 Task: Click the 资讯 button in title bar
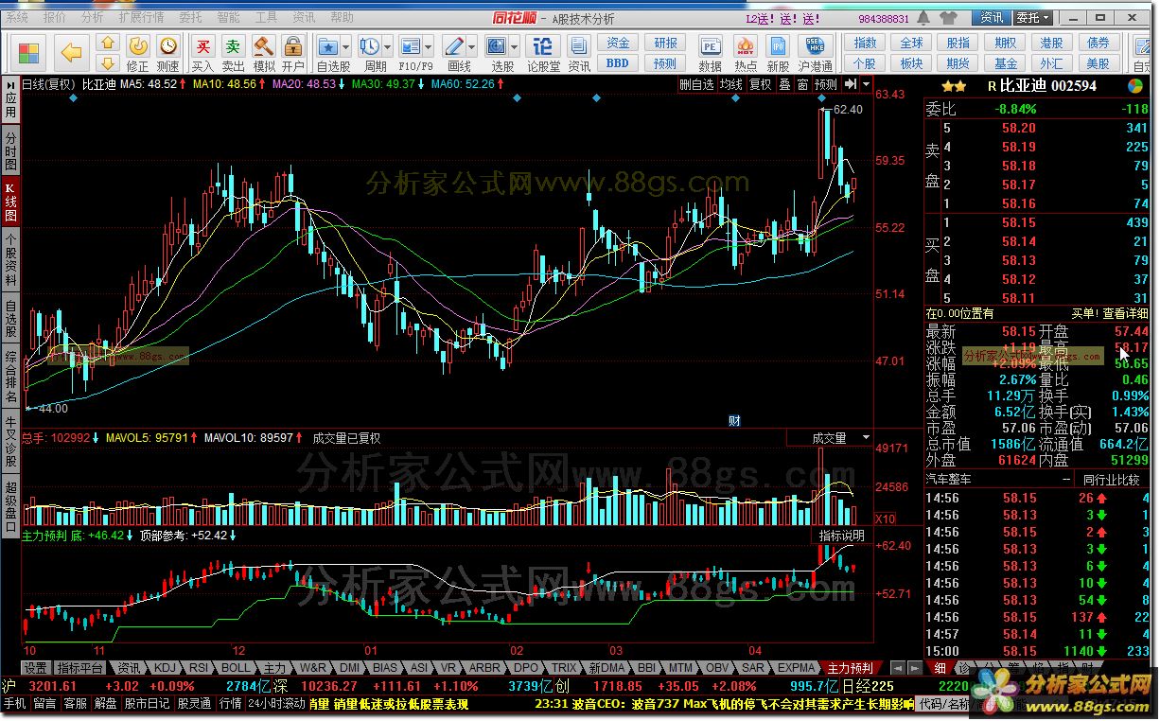point(992,18)
